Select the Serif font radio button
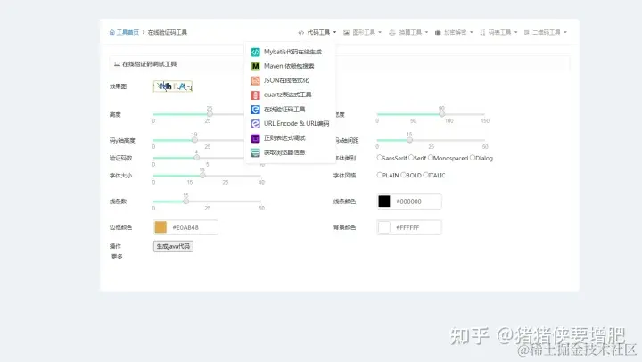 (411, 158)
